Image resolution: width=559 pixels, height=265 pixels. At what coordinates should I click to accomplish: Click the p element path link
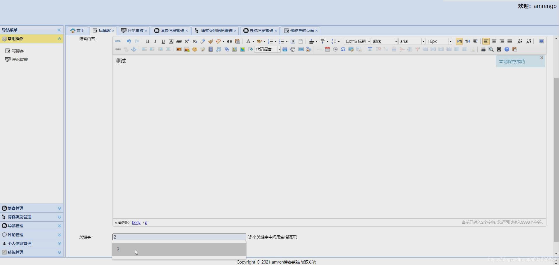pos(146,222)
